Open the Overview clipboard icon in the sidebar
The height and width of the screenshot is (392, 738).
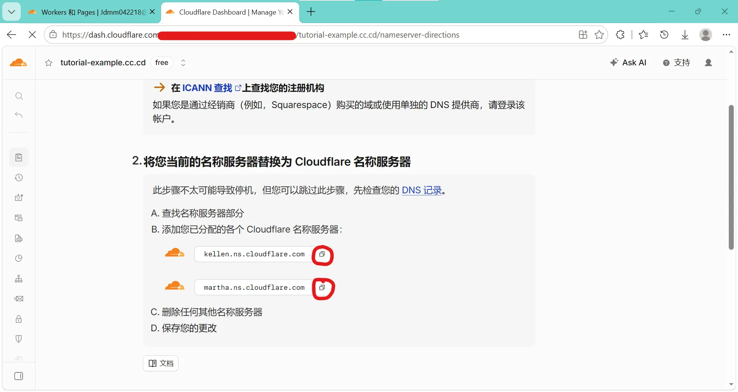tap(19, 158)
